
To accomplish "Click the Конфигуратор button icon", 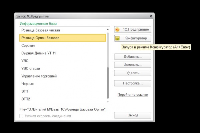I will point(117,38).
